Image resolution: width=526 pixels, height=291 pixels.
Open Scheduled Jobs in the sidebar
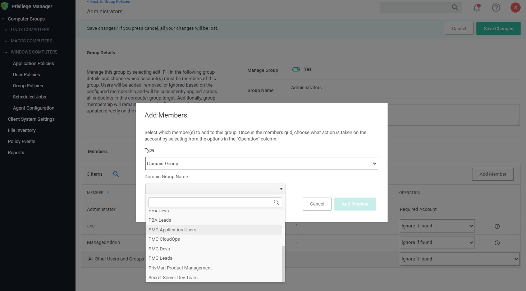click(x=29, y=97)
